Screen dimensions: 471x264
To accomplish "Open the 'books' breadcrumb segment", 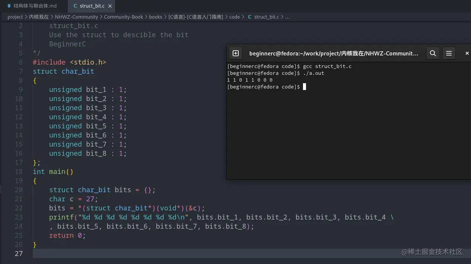I will pyautogui.click(x=155, y=17).
